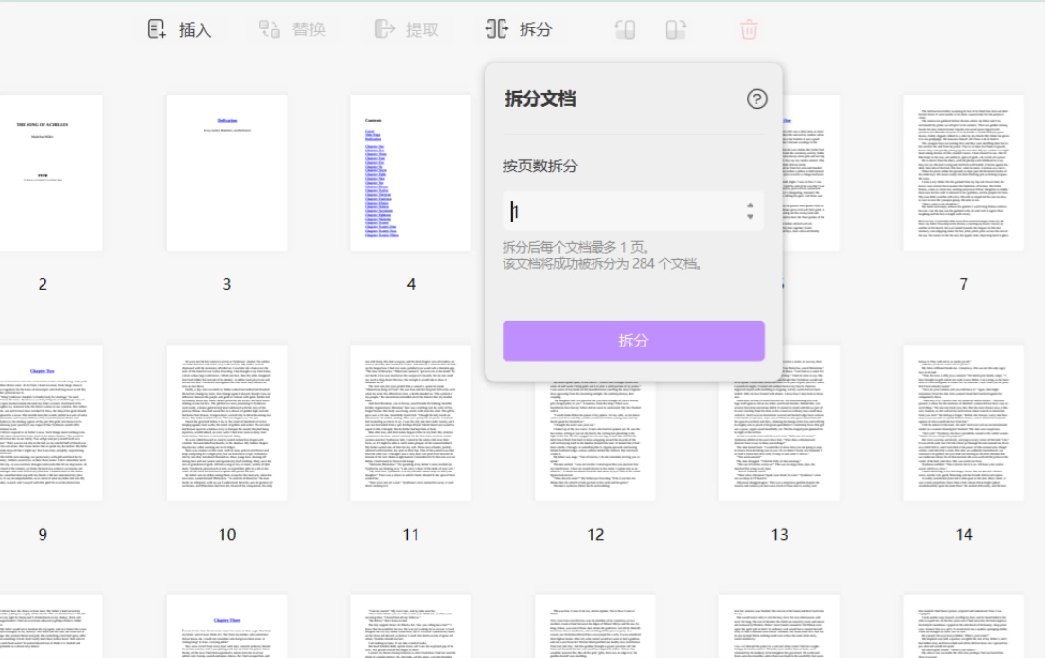Select page 10 thumbnail
Screen dimensions: 1045x658
point(226,422)
